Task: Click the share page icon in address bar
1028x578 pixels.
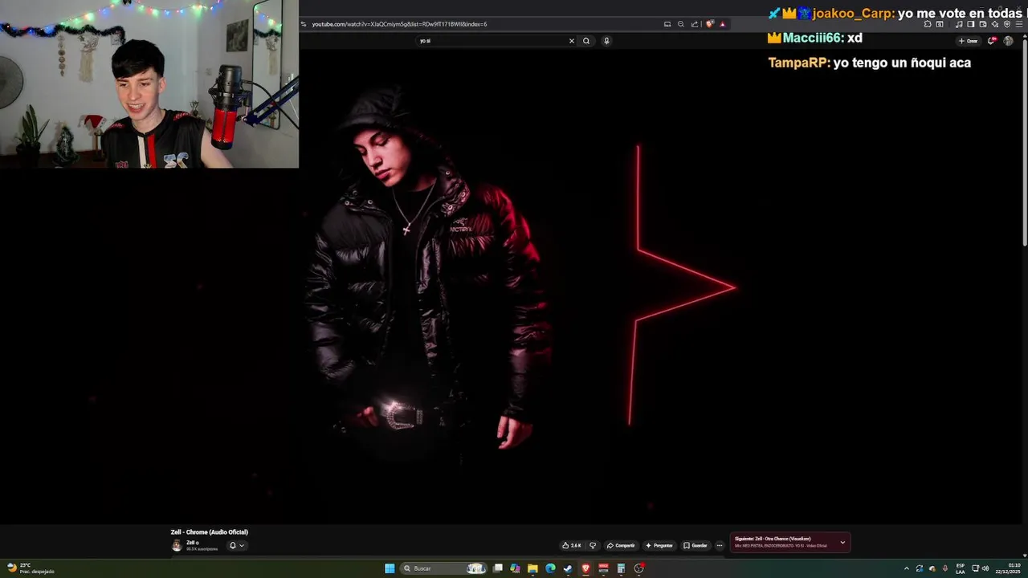Action: click(695, 24)
